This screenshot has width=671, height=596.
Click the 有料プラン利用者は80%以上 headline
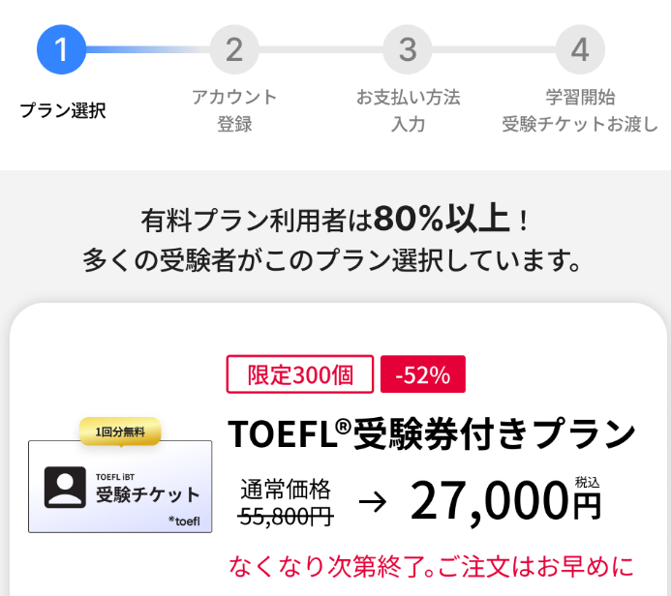tap(334, 220)
